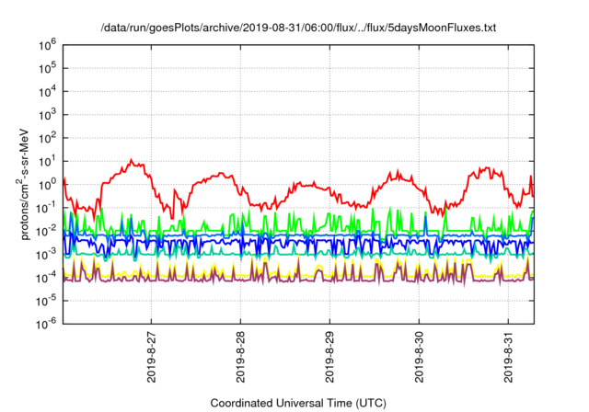The height and width of the screenshot is (412, 589).
Task: Click the 10^-2 y-axis tick label
Action: 47,232
